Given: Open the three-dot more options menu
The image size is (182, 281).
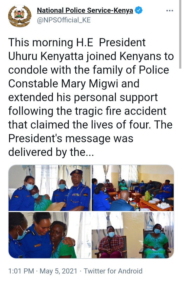Looking at the screenshot, I should pos(170,11).
